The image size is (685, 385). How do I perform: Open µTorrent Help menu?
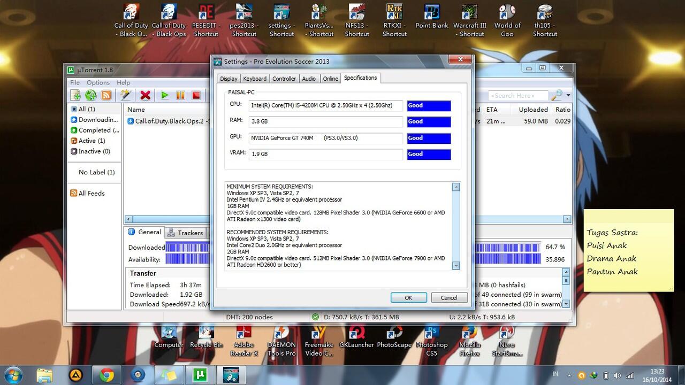tap(124, 82)
